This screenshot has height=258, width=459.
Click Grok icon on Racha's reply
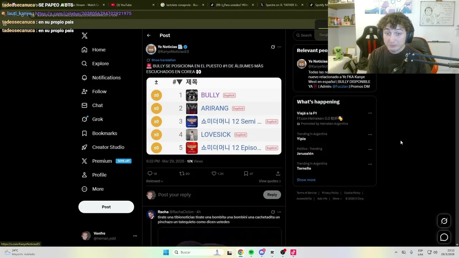[x=273, y=212]
